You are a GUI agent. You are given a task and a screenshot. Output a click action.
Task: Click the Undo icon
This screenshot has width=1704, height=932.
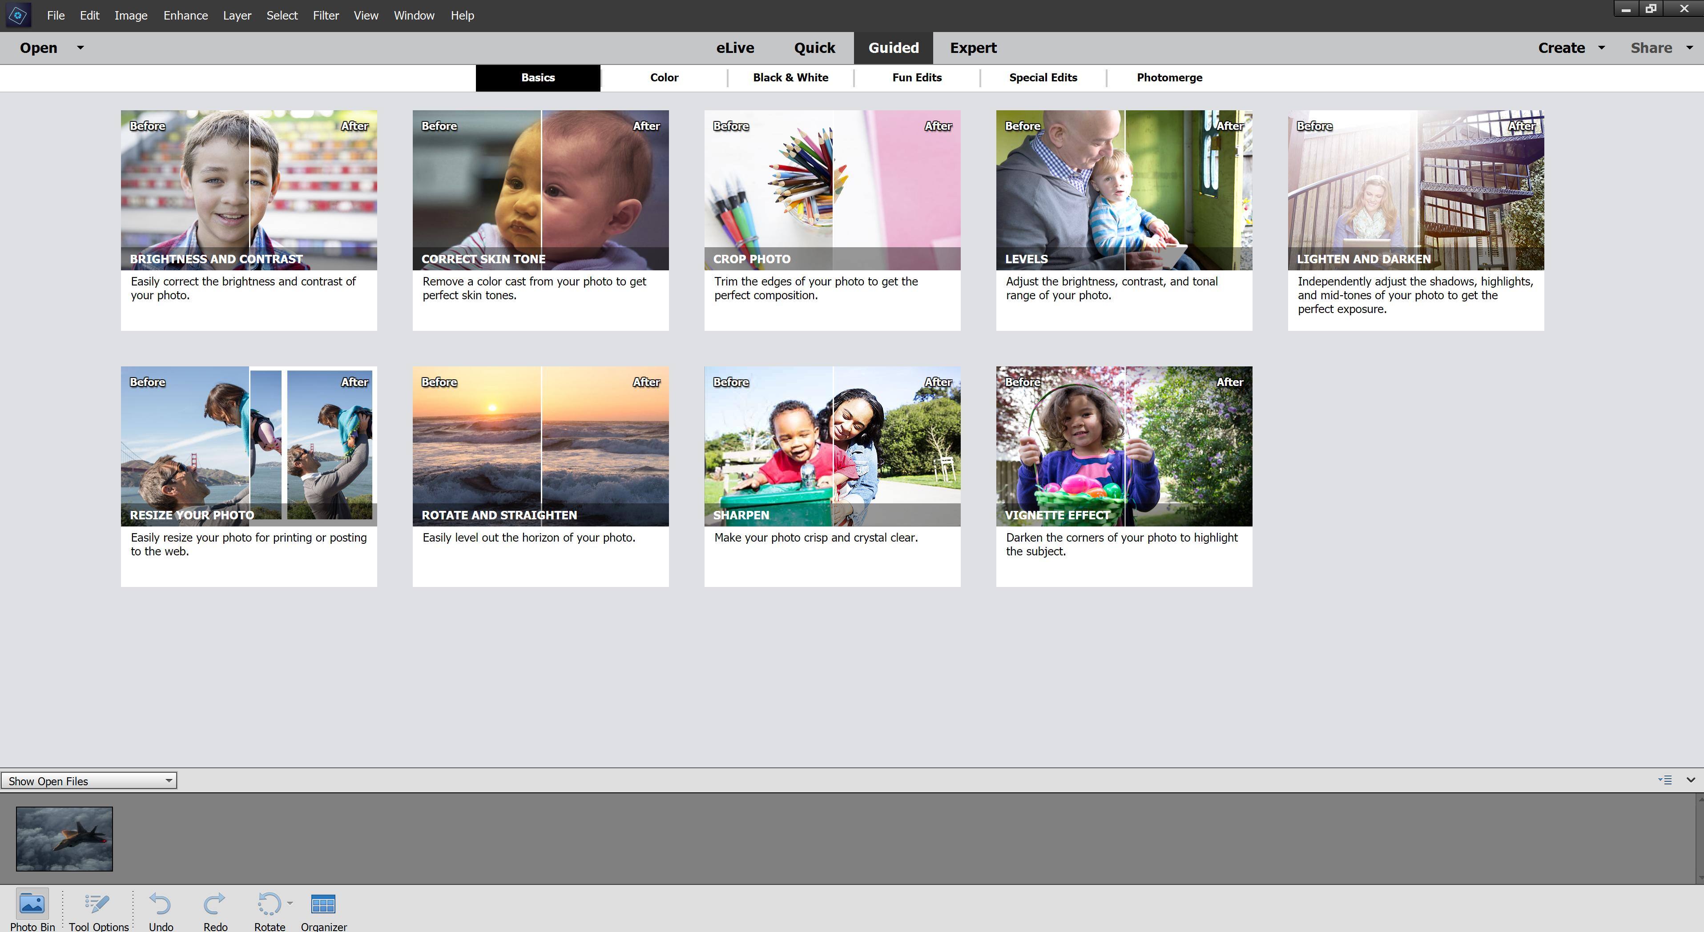tap(160, 904)
